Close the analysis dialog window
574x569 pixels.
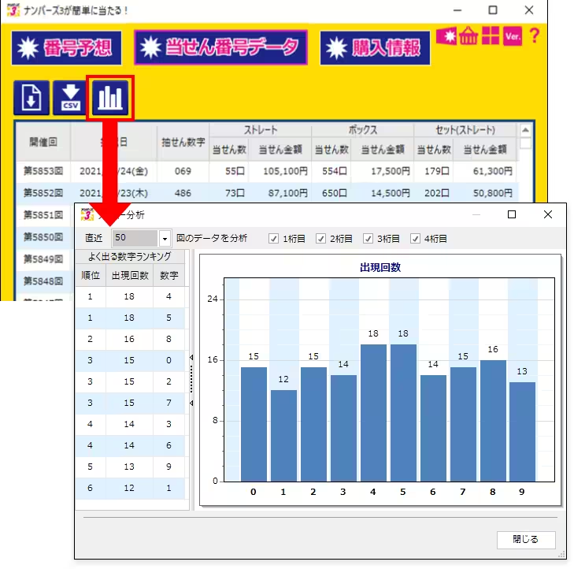[548, 214]
